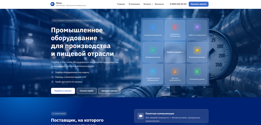The height and width of the screenshot is (125, 261).
Task: Click the Пульс hexagon logo icon
Action: 52,4
